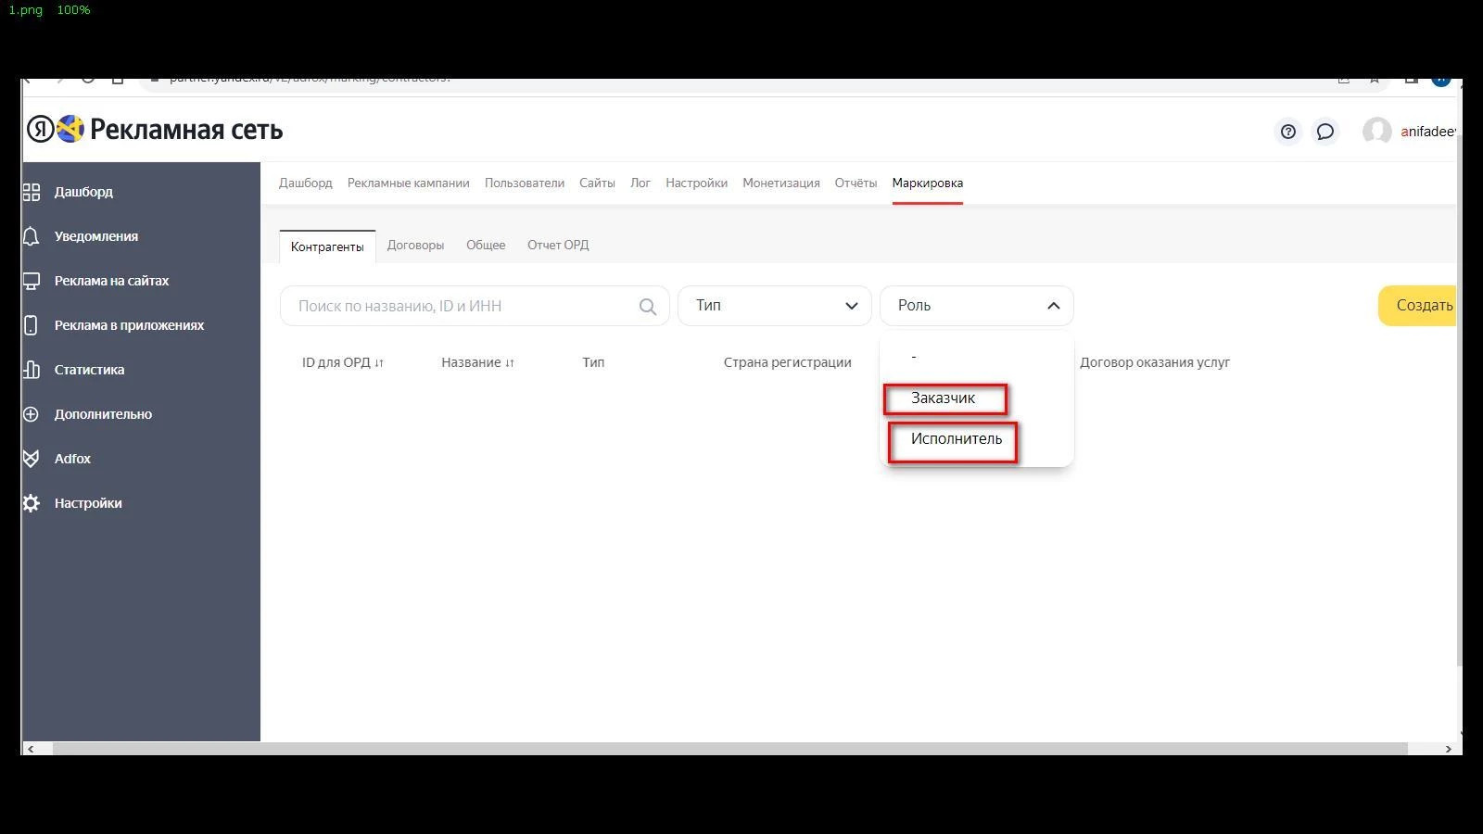Open the Сайты tab

tap(598, 183)
